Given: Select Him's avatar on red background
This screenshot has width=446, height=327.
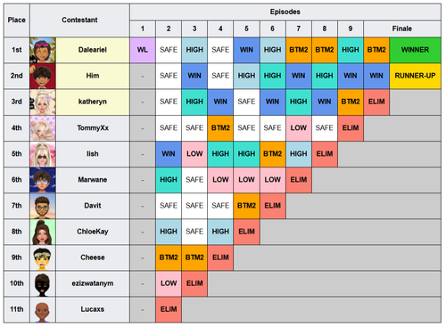Looking at the screenshot, I should (x=43, y=76).
